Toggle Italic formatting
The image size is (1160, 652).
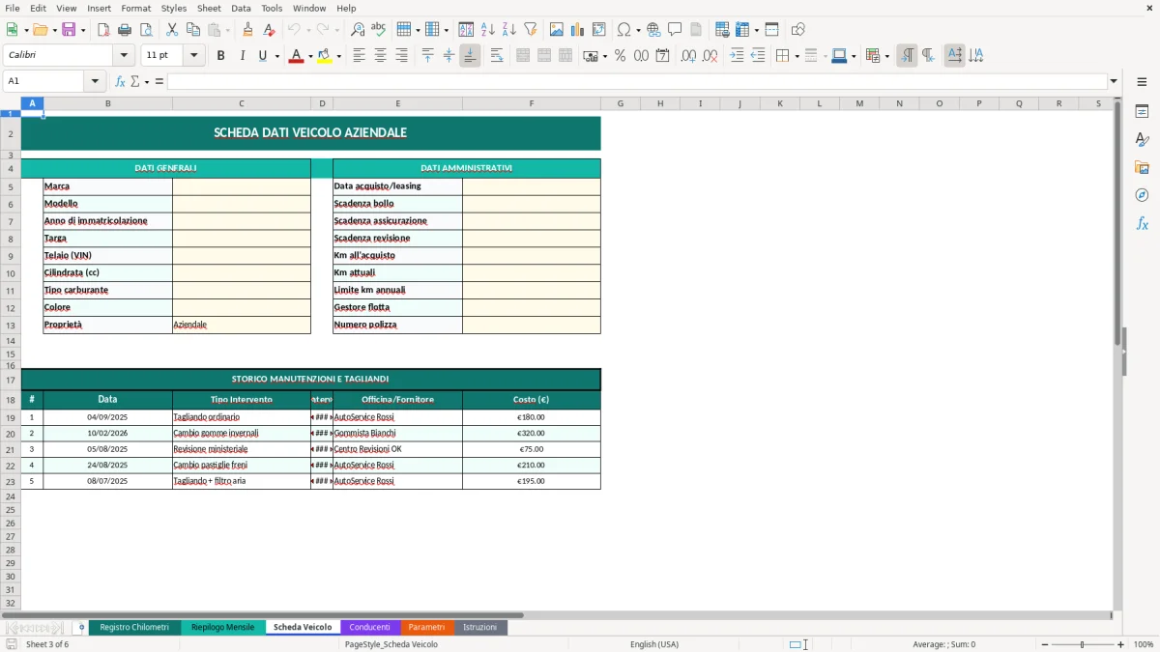click(x=242, y=56)
